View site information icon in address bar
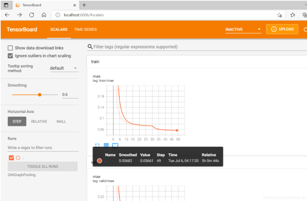This screenshot has height=201, width=307. (58, 15)
